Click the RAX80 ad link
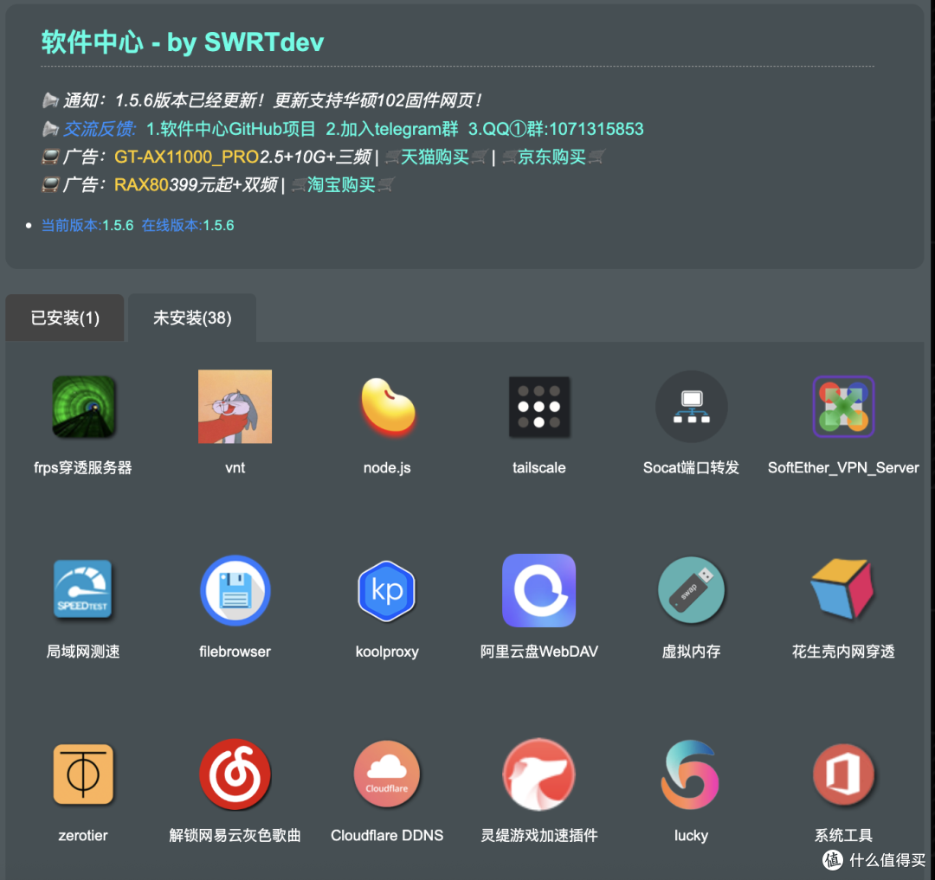935x880 pixels. coord(141,184)
